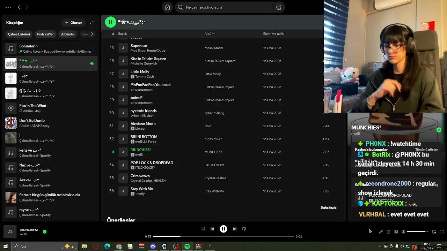Click the cover of the MUNCHIES! row
Image resolution: width=447 pixels, height=251 pixels.
point(123,152)
